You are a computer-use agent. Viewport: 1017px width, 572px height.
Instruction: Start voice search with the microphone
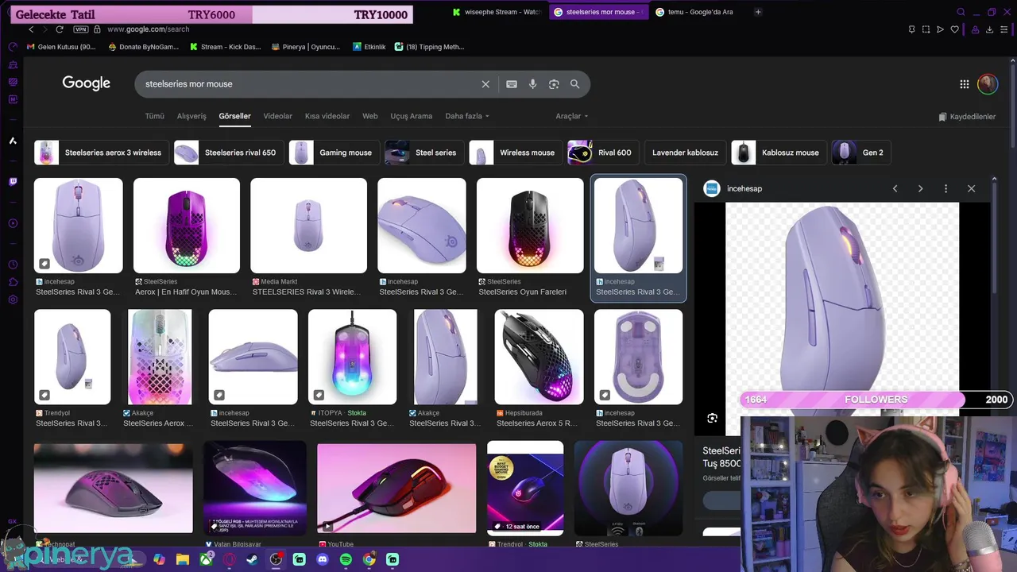pyautogui.click(x=532, y=84)
